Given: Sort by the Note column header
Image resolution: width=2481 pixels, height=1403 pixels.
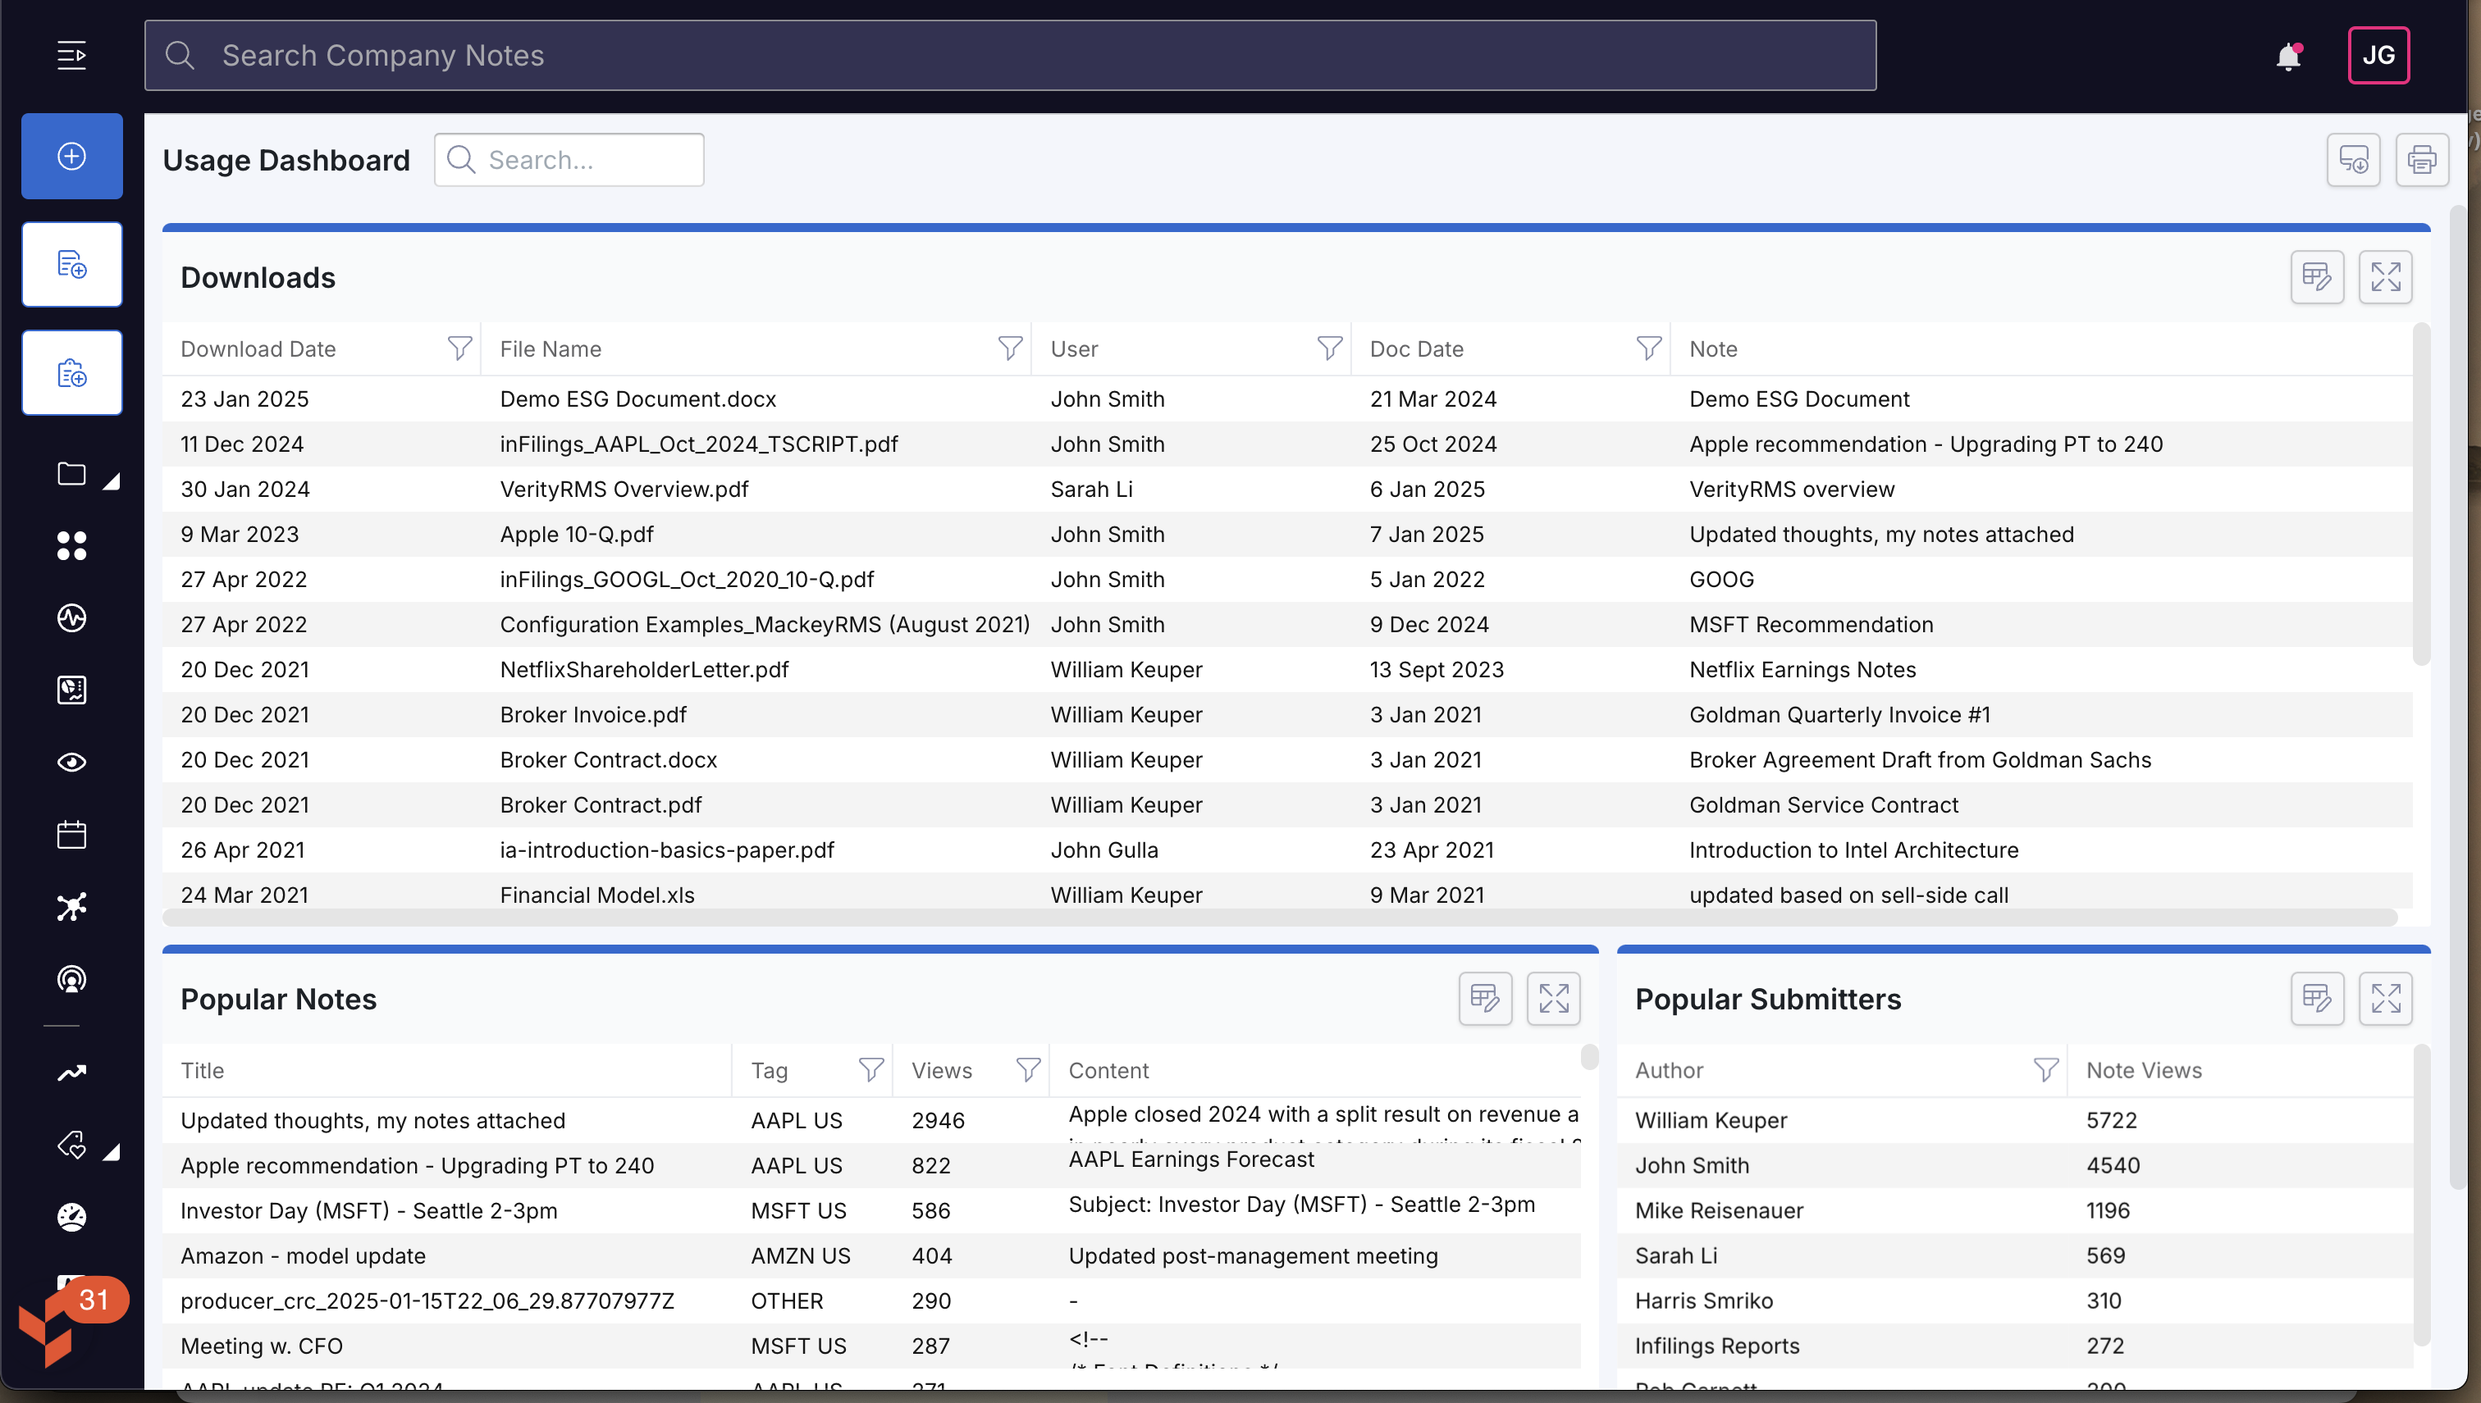Looking at the screenshot, I should [1713, 350].
